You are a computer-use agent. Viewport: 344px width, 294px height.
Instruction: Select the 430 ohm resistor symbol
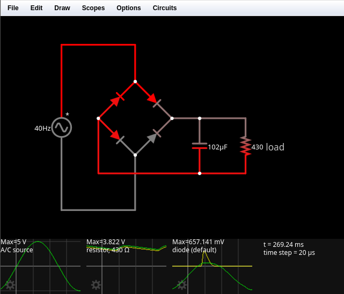[x=246, y=146]
